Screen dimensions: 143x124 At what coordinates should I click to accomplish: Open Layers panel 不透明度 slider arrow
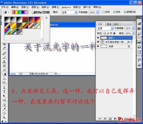point(133,28)
